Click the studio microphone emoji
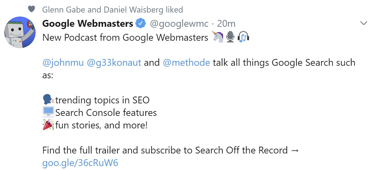Image resolution: width=376 pixels, height=170 pixels. click(x=230, y=37)
